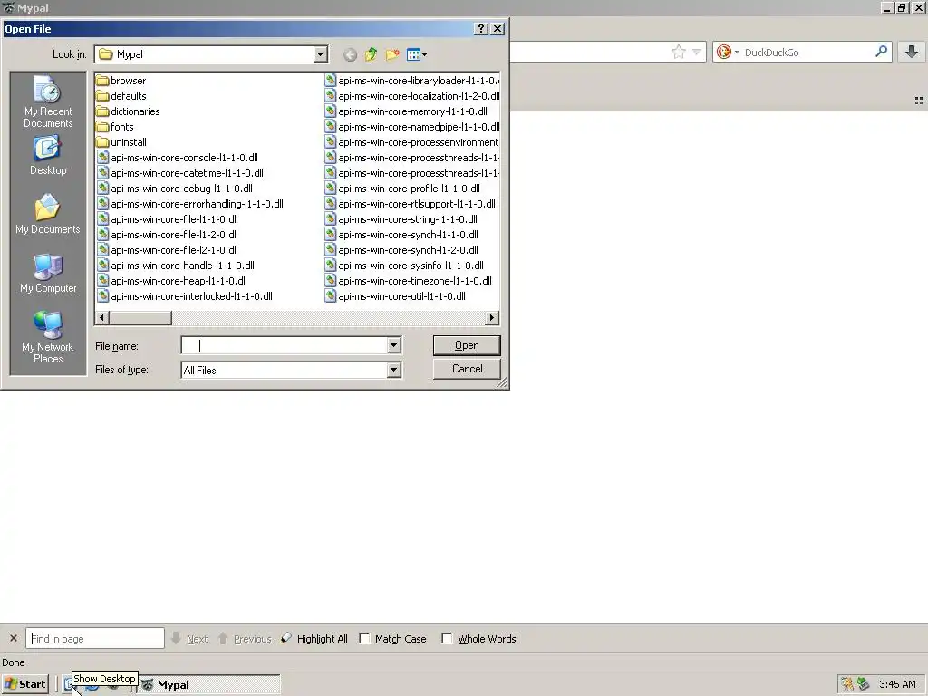The image size is (928, 696).
Task: Select api-ms-win-core-datetime-l1-1-0.dll
Action: (x=180, y=173)
